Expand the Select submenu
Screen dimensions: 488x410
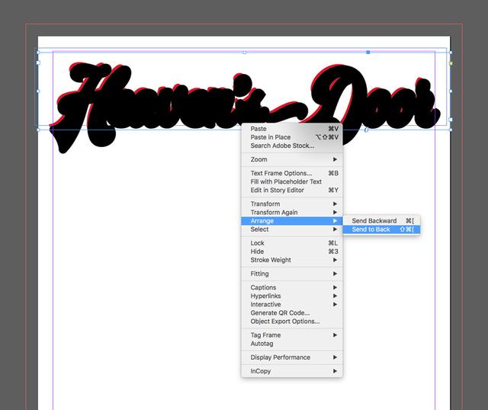coord(292,229)
